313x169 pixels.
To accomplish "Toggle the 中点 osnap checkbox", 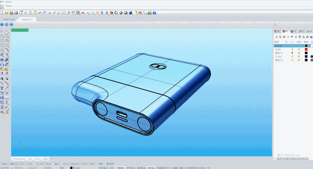I will [26, 164].
